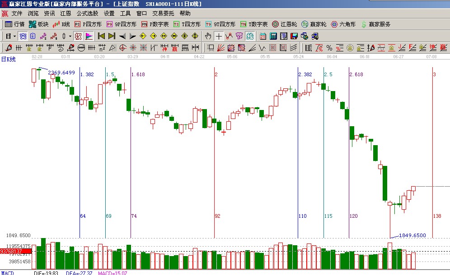Toggle the crosshair cursor tool
450x275 pixels.
(x=219, y=36)
